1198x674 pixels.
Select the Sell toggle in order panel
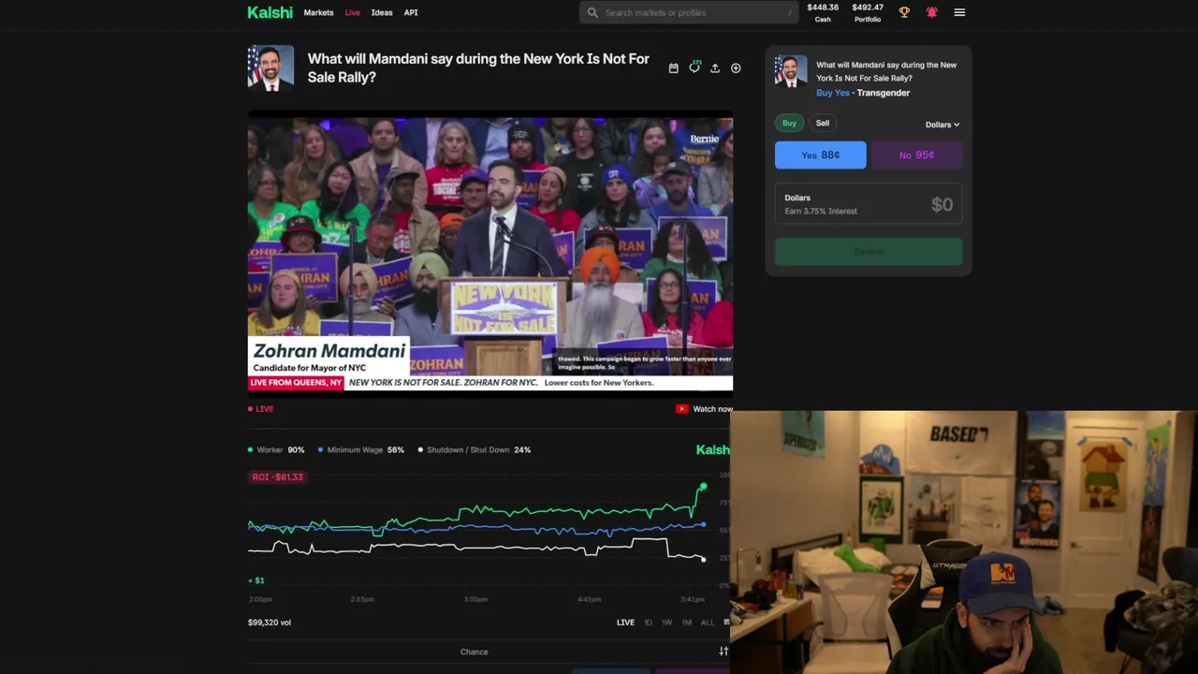click(823, 123)
